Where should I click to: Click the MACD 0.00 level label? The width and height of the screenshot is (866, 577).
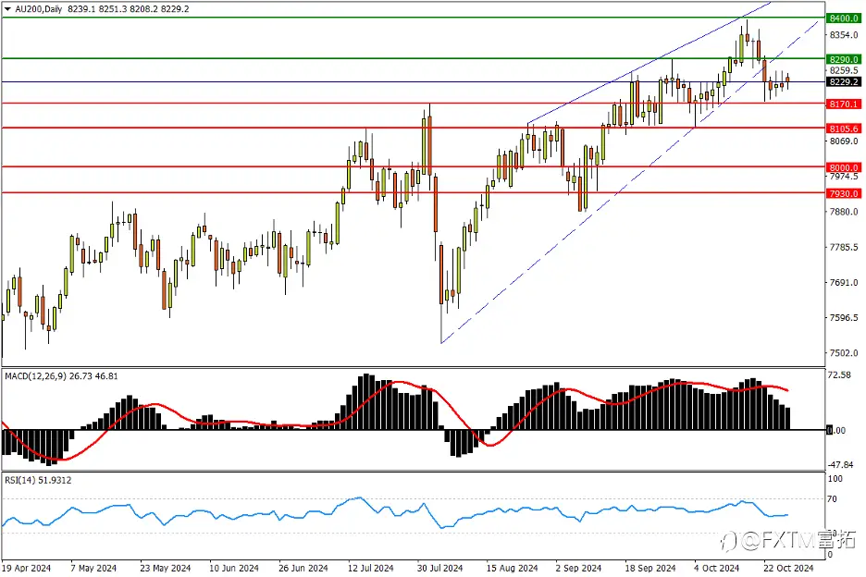(836, 430)
